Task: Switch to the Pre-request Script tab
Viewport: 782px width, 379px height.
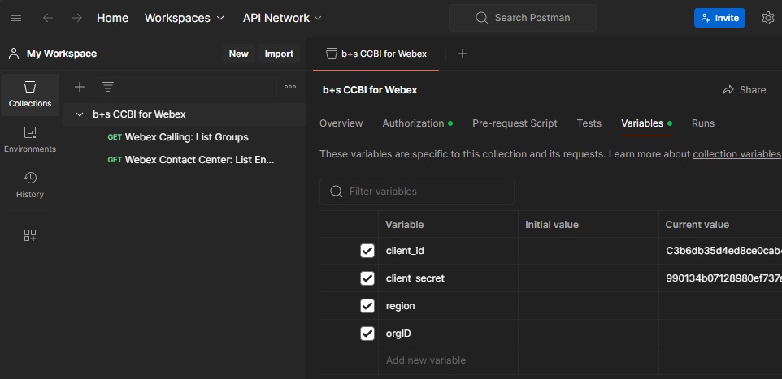Action: click(515, 123)
